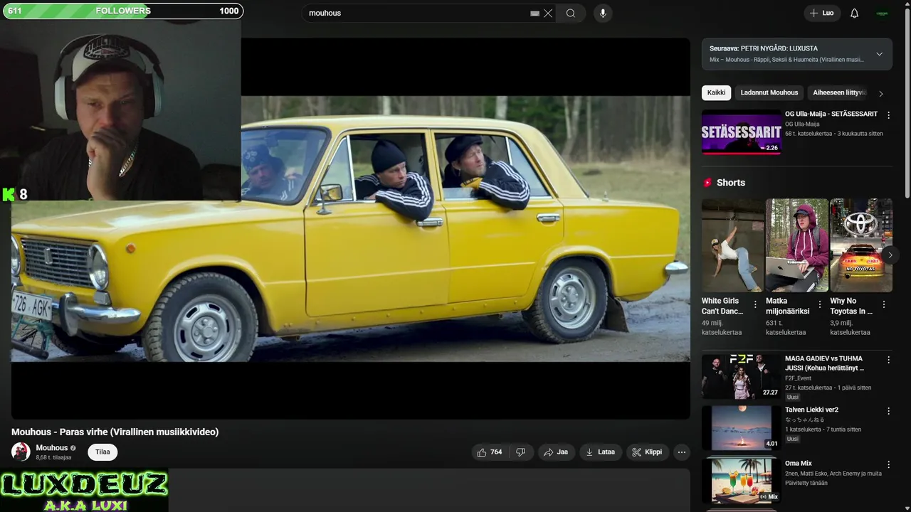Click the video title Mouhous - Paras virhe
Screen dimensions: 911x512
(115, 432)
